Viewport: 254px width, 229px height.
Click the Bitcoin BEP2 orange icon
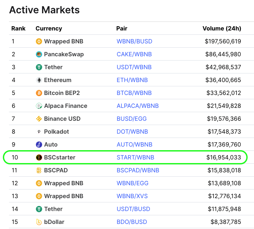(x=39, y=93)
